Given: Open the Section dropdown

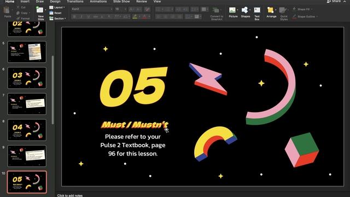Looking at the screenshot, I should point(57,19).
